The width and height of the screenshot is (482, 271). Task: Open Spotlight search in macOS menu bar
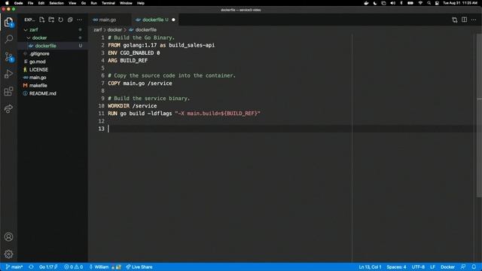429,3
